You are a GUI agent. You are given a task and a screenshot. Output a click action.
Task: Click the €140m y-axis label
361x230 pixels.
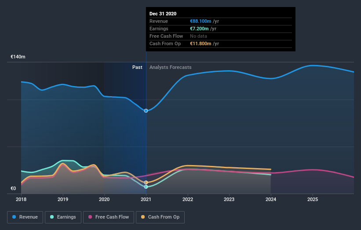pyautogui.click(x=18, y=57)
